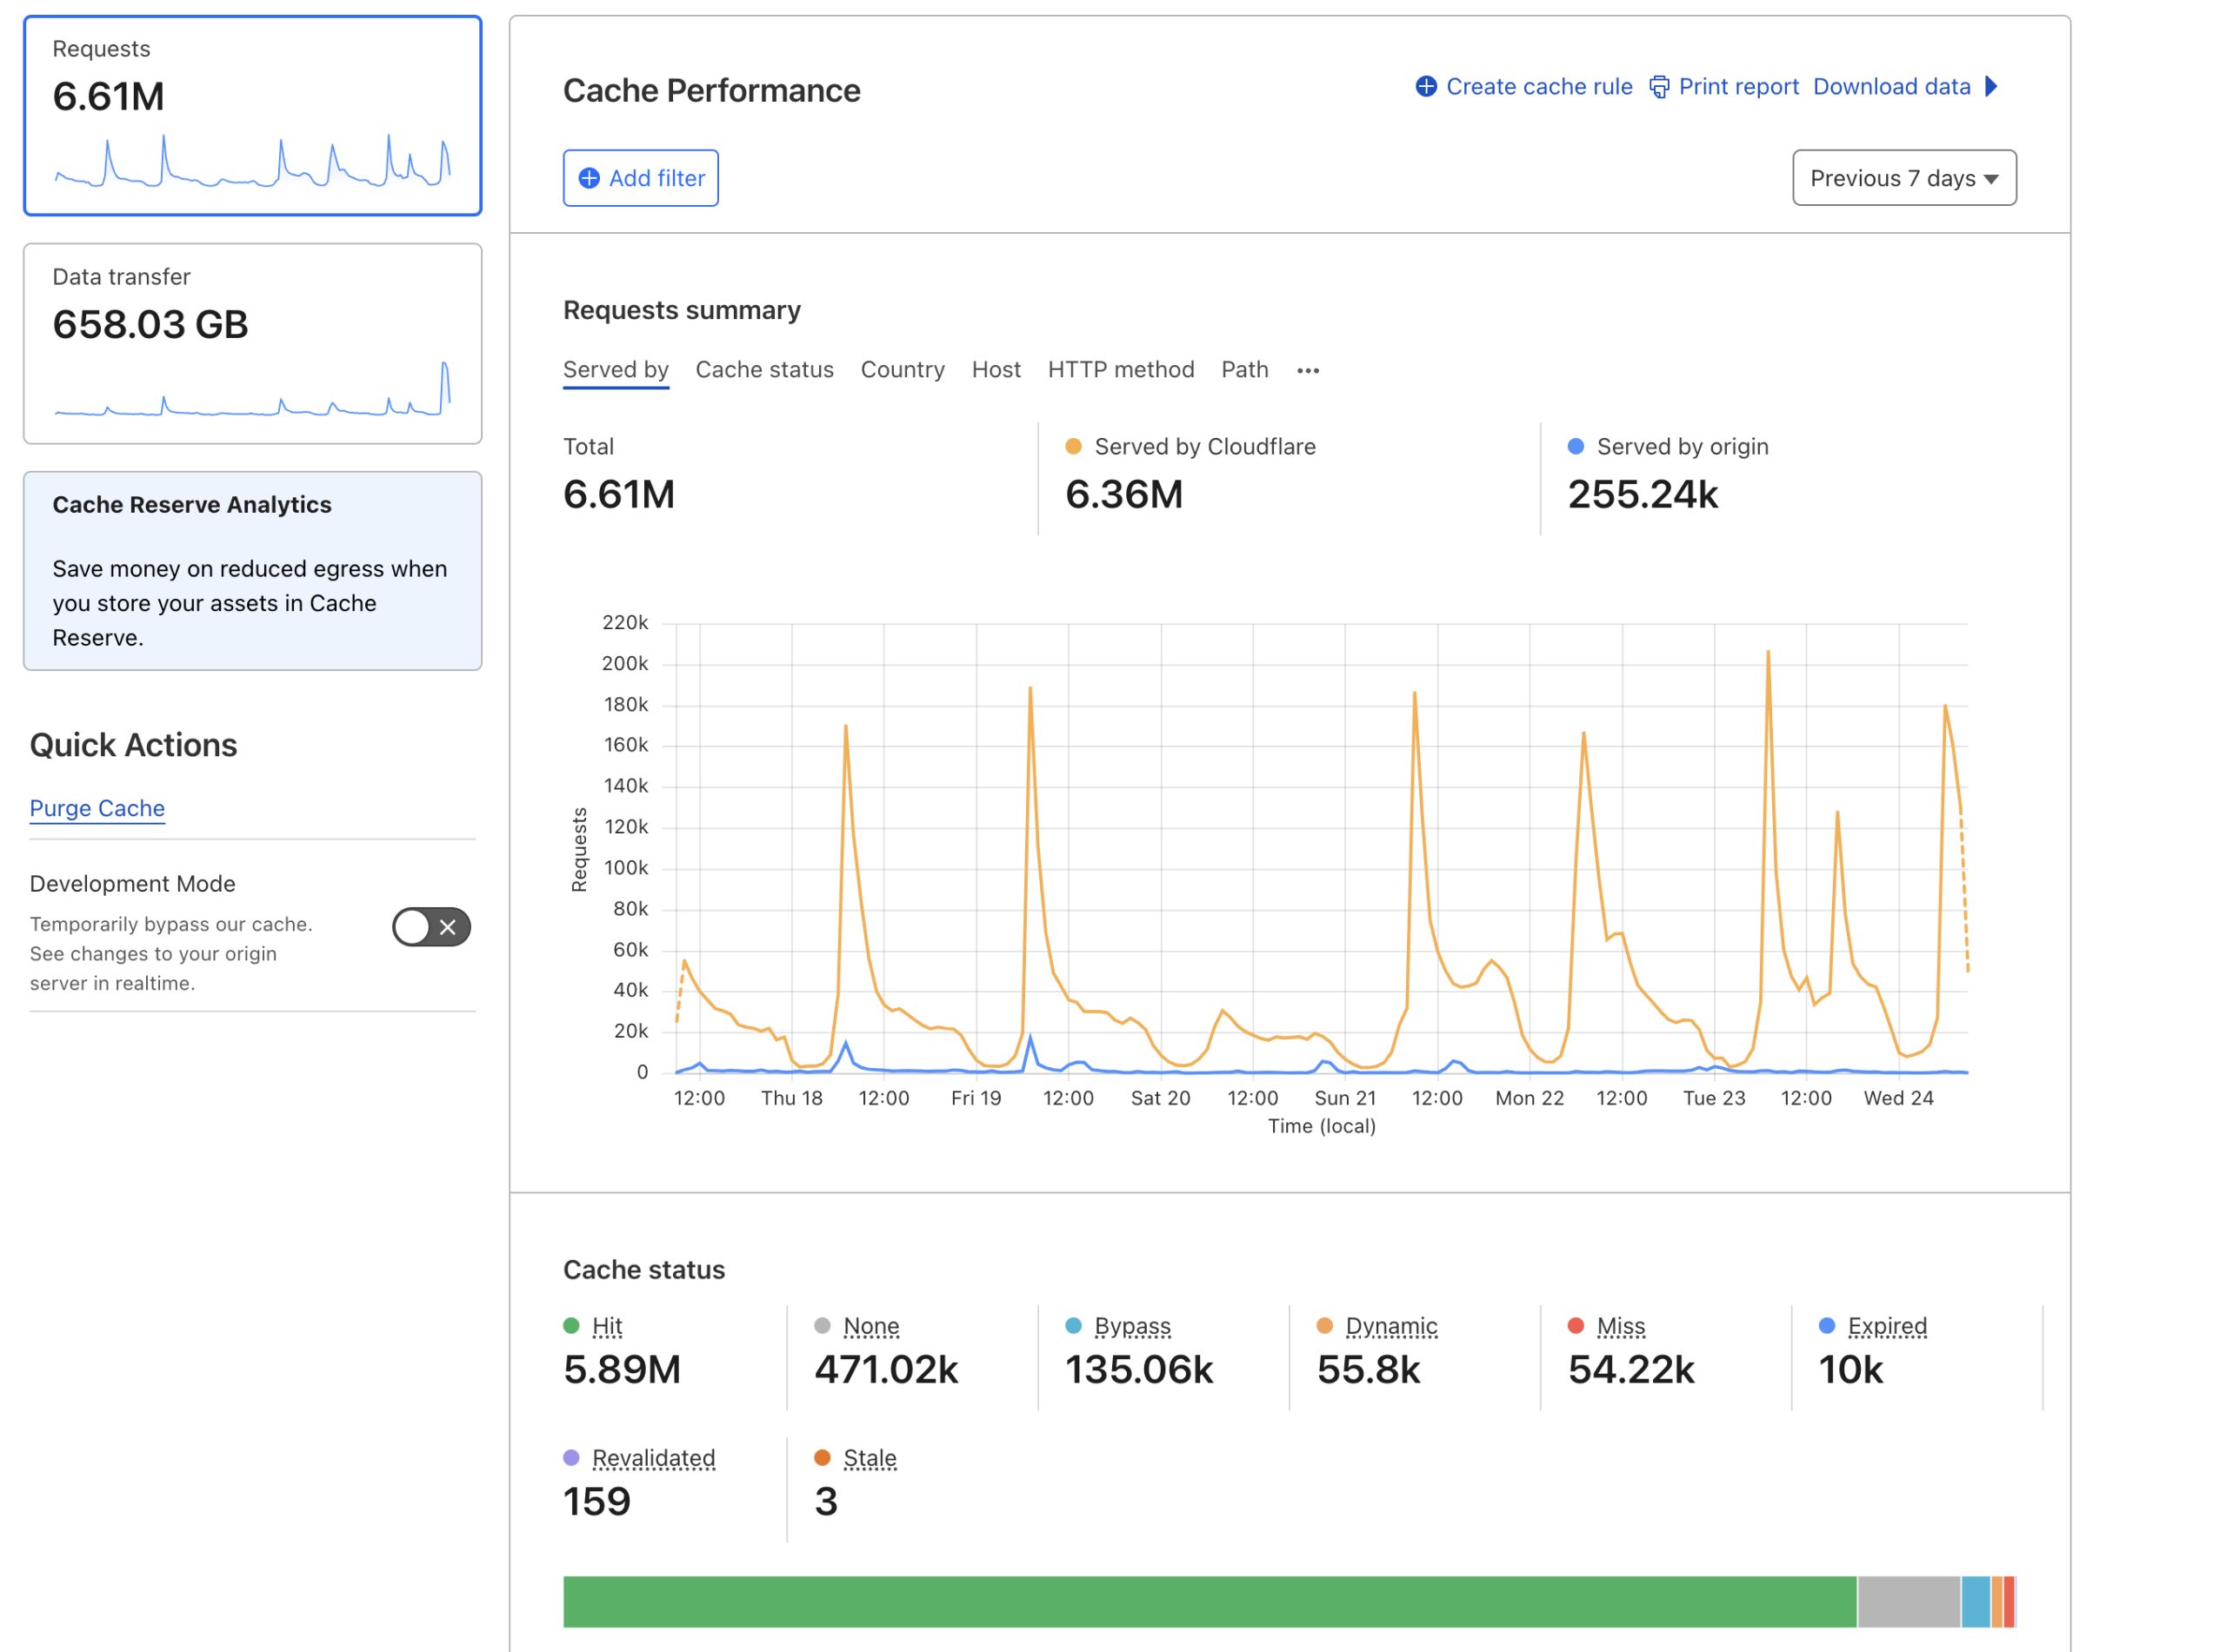The height and width of the screenshot is (1652, 2226).
Task: Open the three-dot more tabs menu
Action: click(x=1309, y=371)
